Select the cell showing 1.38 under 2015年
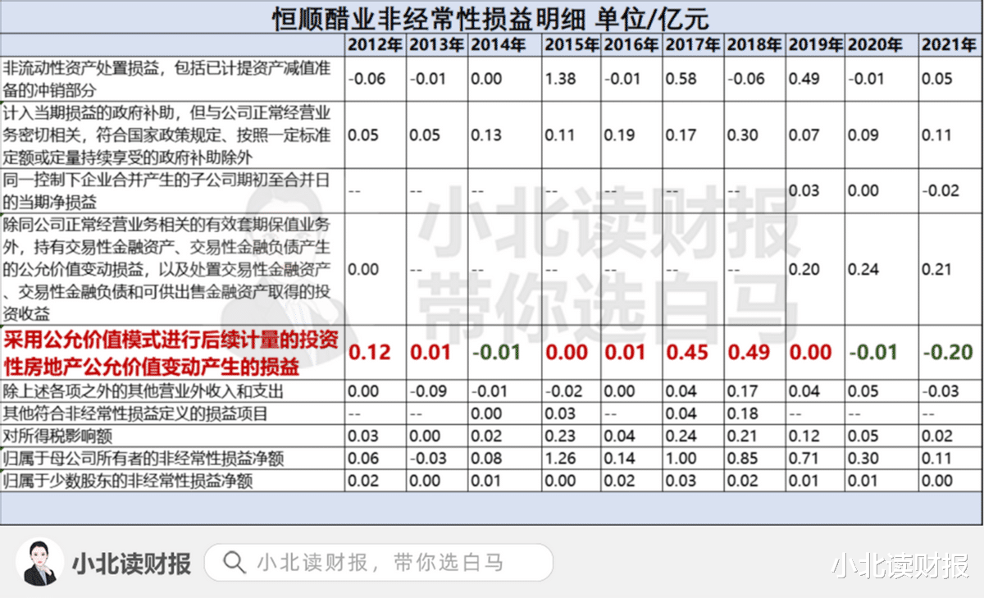 [563, 79]
